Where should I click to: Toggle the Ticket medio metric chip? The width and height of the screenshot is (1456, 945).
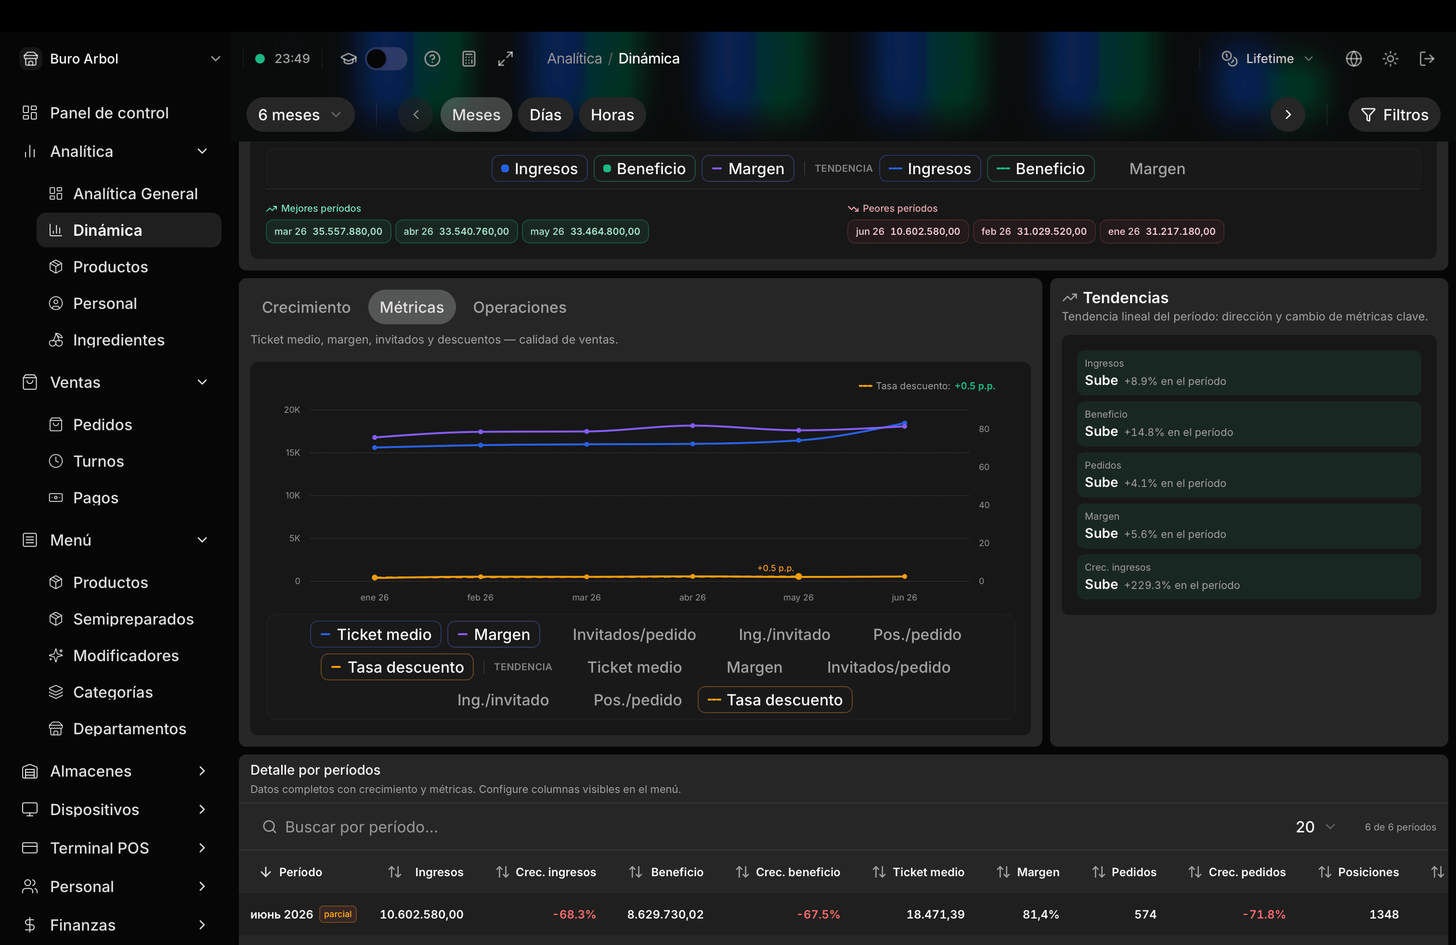tap(376, 635)
